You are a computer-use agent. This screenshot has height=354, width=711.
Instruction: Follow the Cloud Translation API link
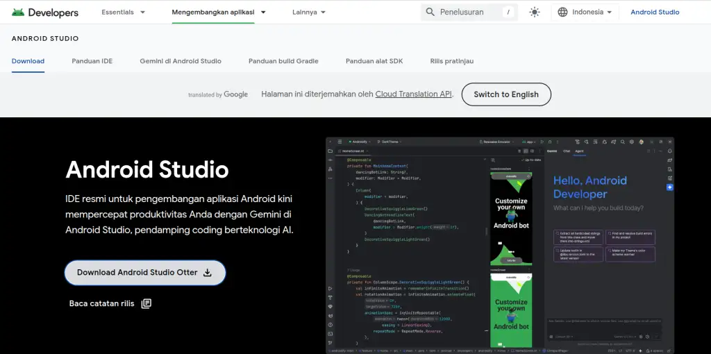pyautogui.click(x=414, y=94)
